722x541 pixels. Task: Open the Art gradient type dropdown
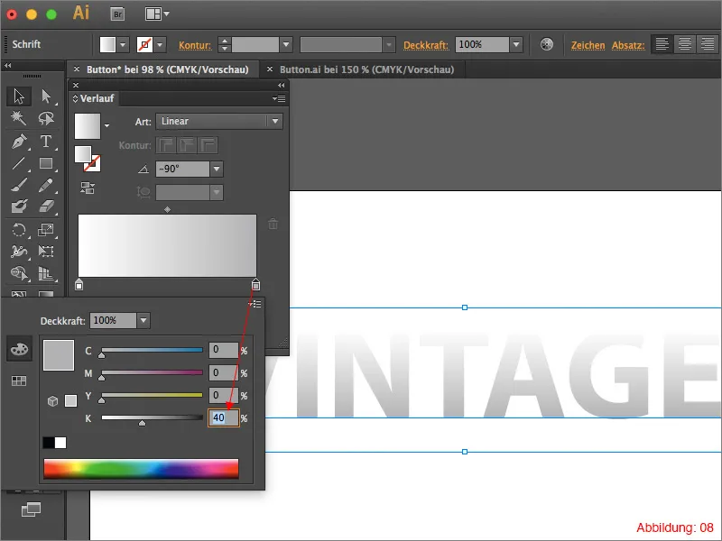[x=275, y=122]
